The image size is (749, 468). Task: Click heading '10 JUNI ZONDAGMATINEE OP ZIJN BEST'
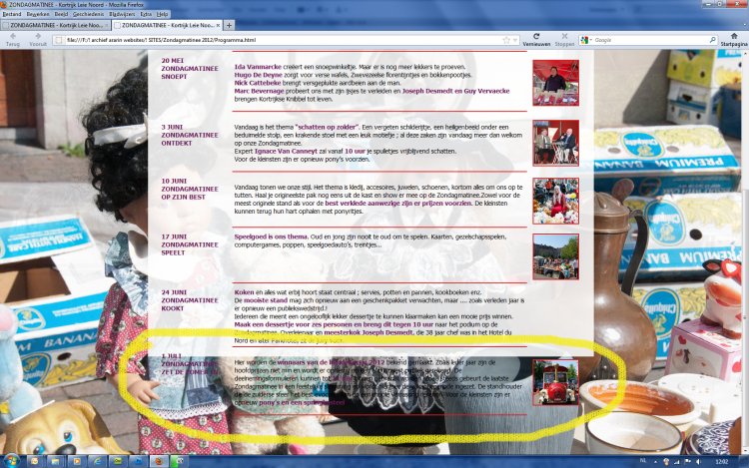pos(189,189)
